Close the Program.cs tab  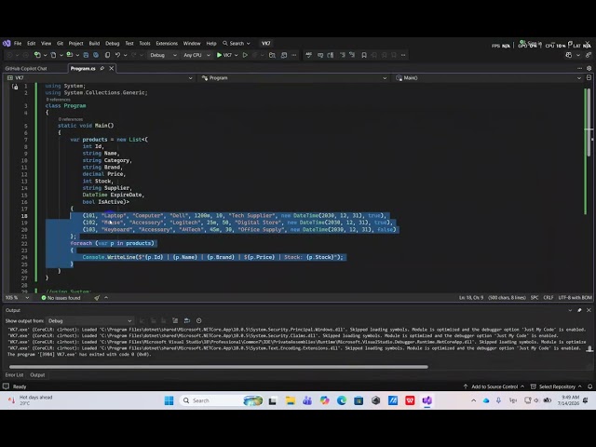click(112, 68)
